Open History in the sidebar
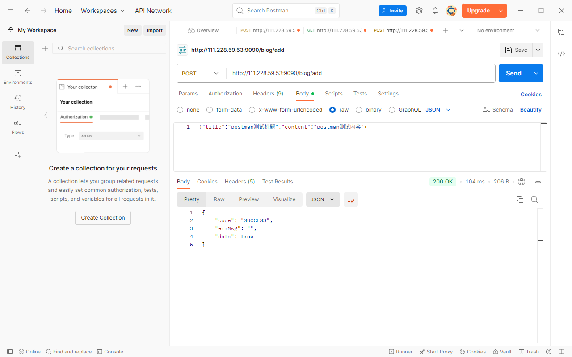572x357 pixels. (18, 103)
